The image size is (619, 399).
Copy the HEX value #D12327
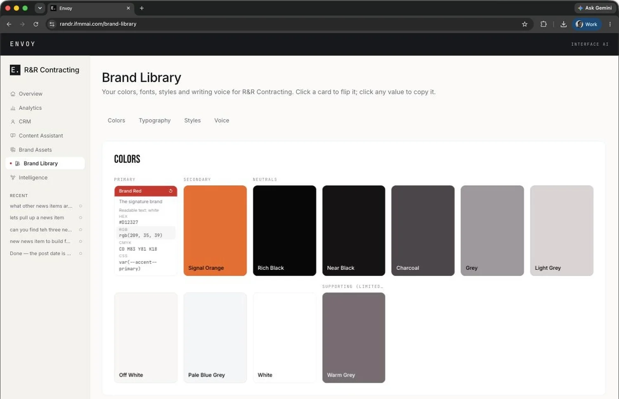(128, 222)
